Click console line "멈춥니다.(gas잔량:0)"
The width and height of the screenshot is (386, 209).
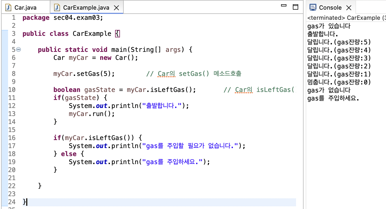click(x=339, y=82)
